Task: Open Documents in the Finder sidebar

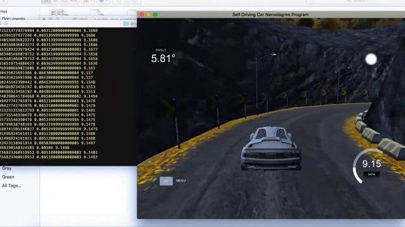Action: (x=13, y=18)
